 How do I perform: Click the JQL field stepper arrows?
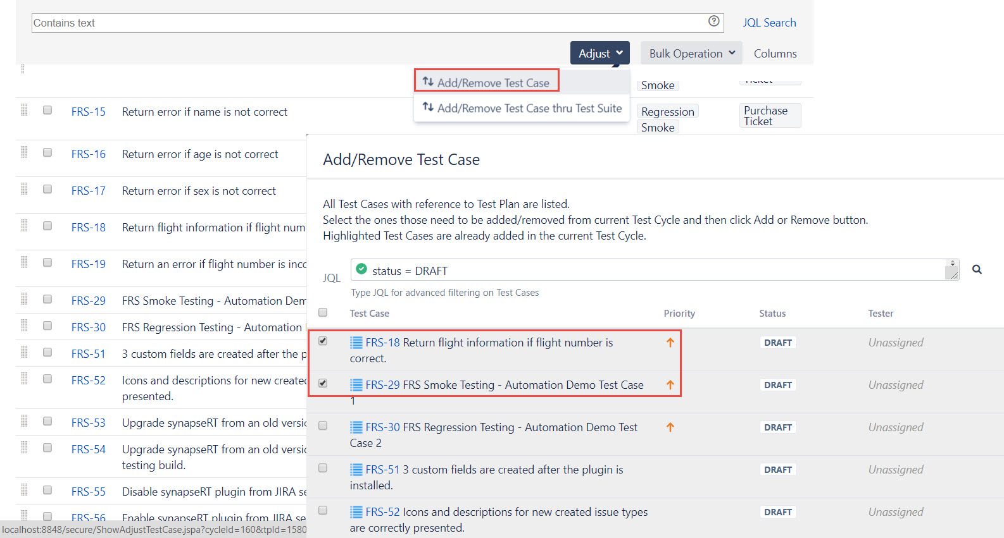point(952,263)
